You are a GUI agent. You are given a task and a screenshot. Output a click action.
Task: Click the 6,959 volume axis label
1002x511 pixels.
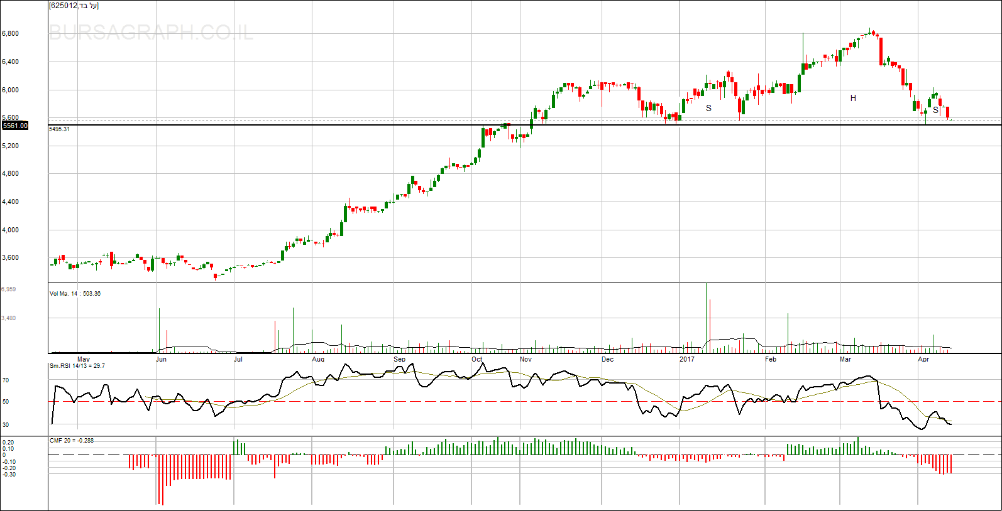click(x=9, y=289)
